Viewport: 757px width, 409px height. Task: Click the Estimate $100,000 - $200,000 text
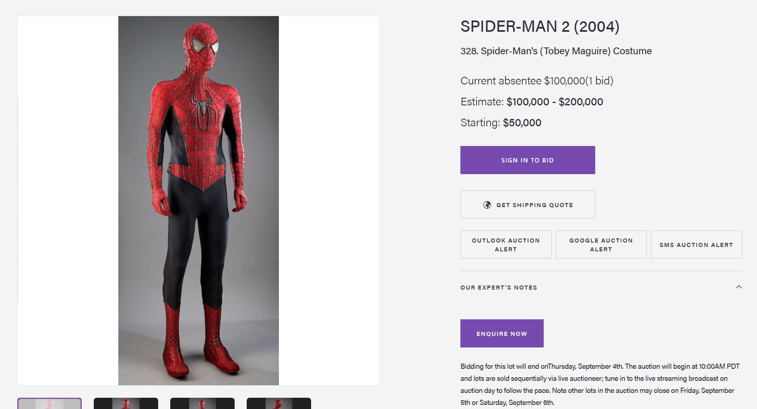[x=532, y=102]
